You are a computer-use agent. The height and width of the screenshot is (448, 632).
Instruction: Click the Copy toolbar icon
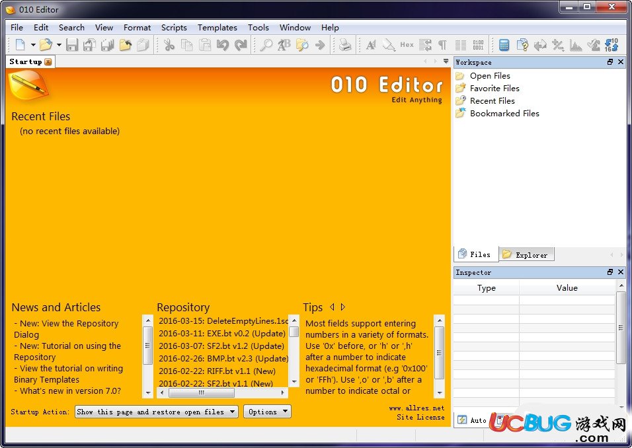click(x=187, y=45)
